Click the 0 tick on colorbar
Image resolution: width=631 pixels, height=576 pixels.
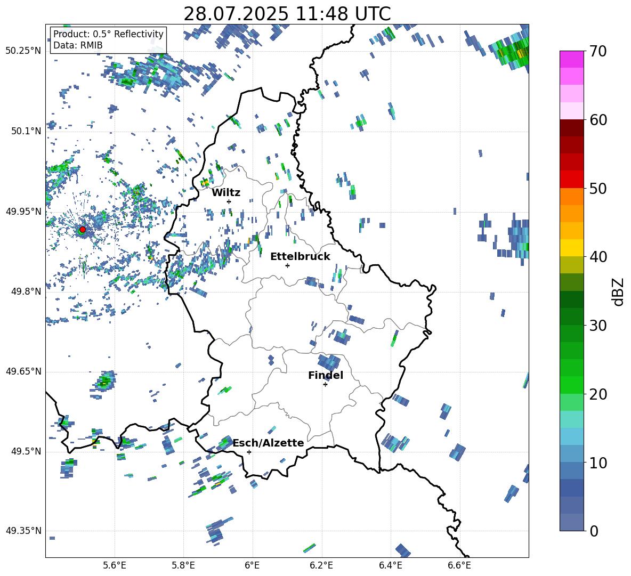point(594,531)
